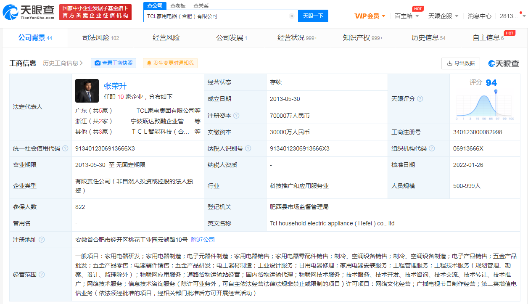Click paid-in capital 30000万人民币

(290, 132)
